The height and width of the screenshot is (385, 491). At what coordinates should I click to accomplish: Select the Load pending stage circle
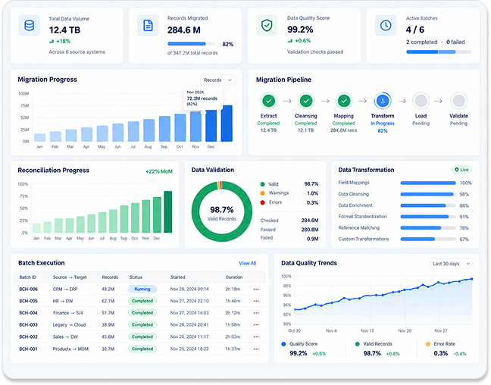coord(421,101)
